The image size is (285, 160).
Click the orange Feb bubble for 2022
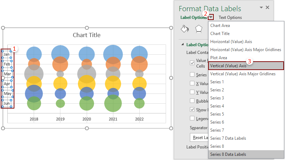[x=139, y=64]
